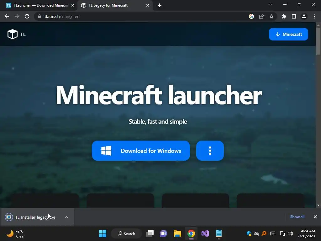Click OneDrive cloud tray icon
Viewport: 321px width, 241px height.
pos(256,233)
